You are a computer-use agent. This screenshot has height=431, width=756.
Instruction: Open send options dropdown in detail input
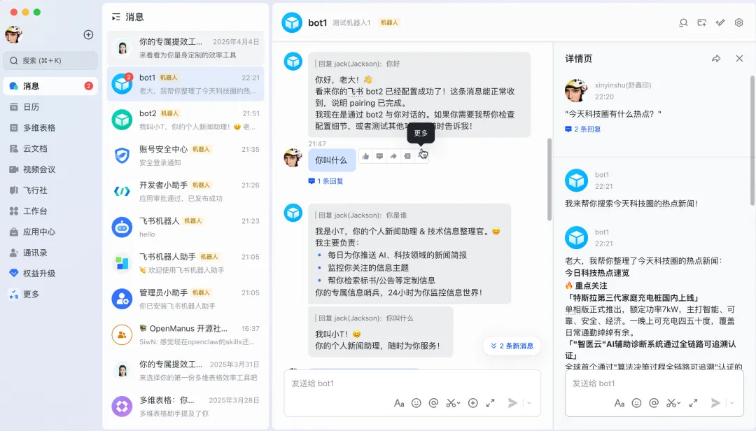tap(732, 403)
